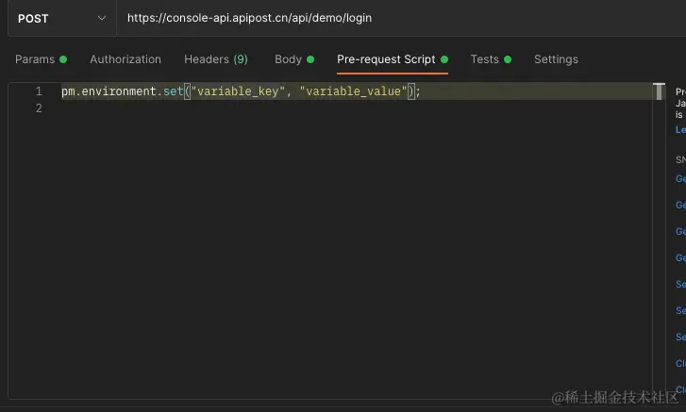Switch to the Headers (9) tab

[x=216, y=59]
